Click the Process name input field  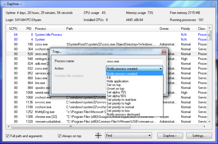134,61
